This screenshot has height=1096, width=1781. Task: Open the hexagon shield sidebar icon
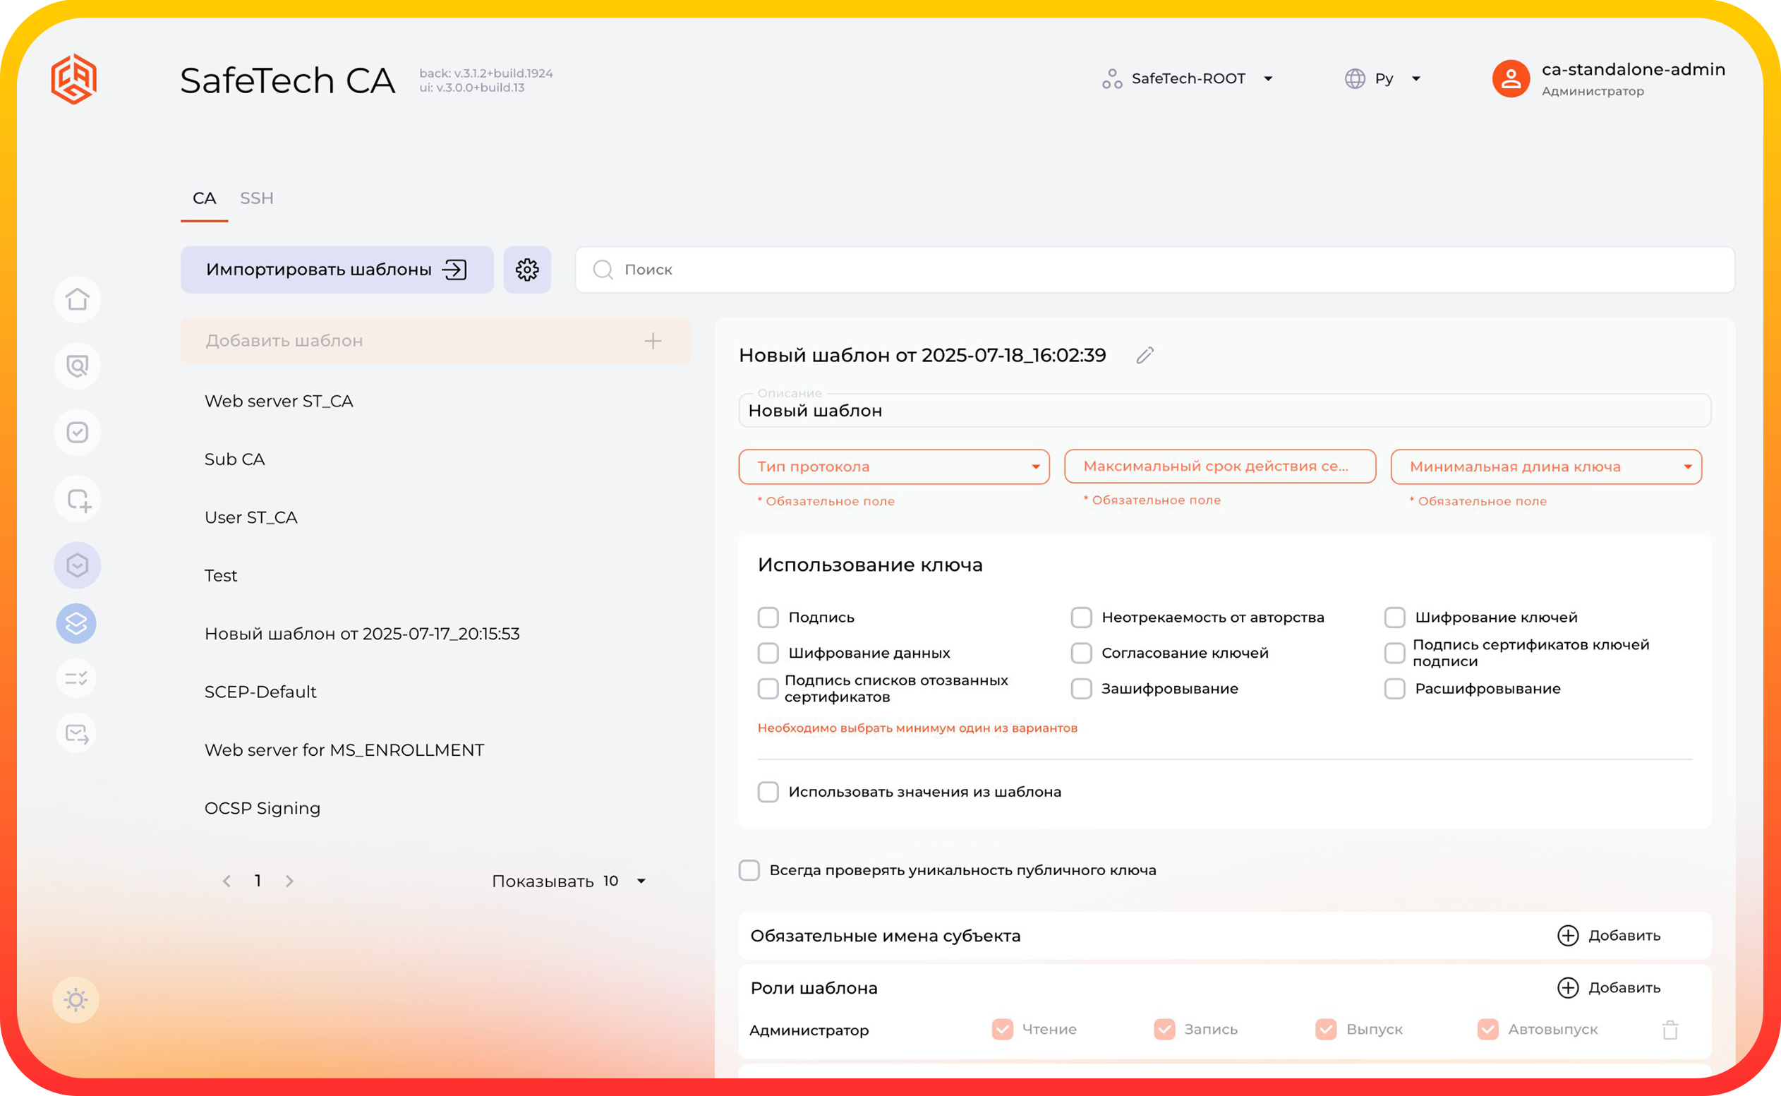point(78,565)
